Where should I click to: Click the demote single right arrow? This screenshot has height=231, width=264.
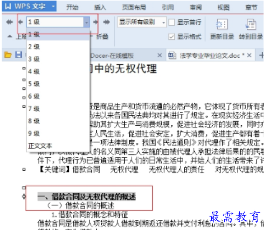point(96,22)
